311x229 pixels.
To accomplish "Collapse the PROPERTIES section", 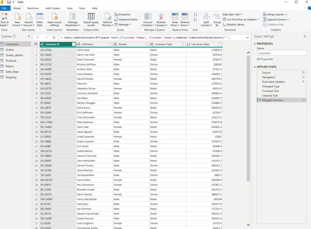I will pyautogui.click(x=255, y=44).
